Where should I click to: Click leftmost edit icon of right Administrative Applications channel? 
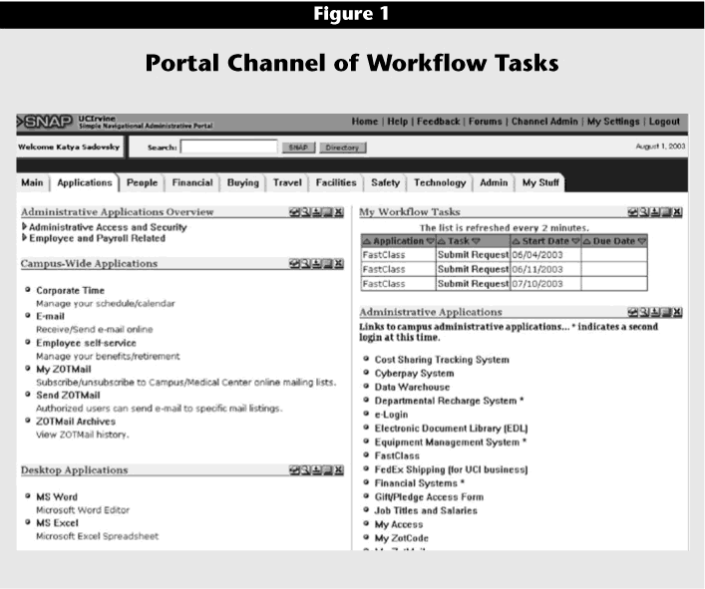coord(633,312)
